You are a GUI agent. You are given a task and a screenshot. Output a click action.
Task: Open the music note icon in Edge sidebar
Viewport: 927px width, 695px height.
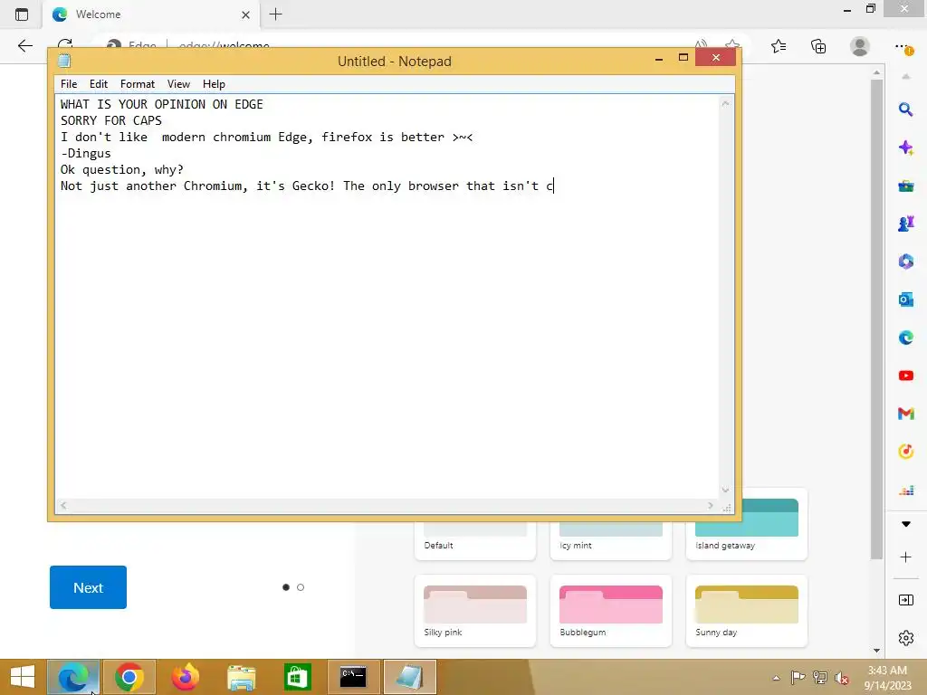coord(905,452)
